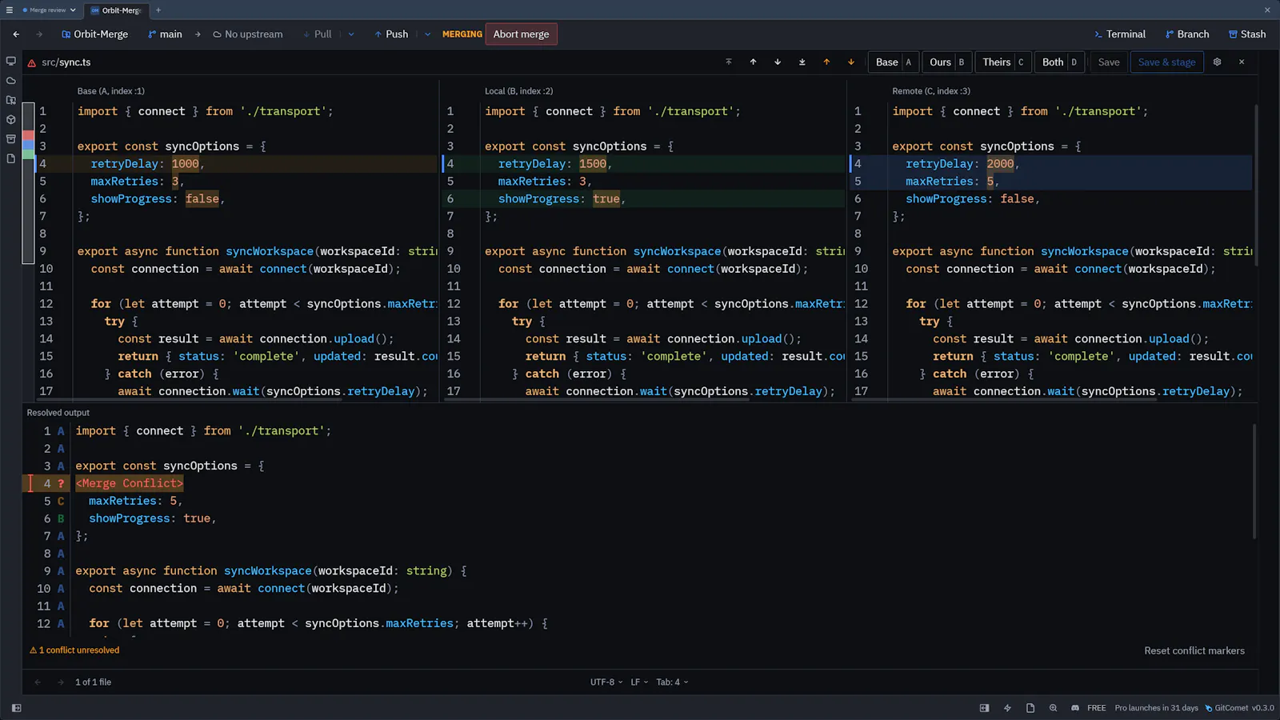1280x720 pixels.
Task: Click the magnifier zoom icon in the status bar
Action: pos(1053,708)
